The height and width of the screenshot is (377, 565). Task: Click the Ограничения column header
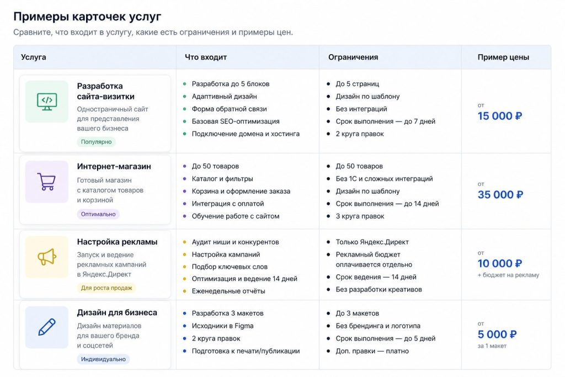tap(353, 57)
